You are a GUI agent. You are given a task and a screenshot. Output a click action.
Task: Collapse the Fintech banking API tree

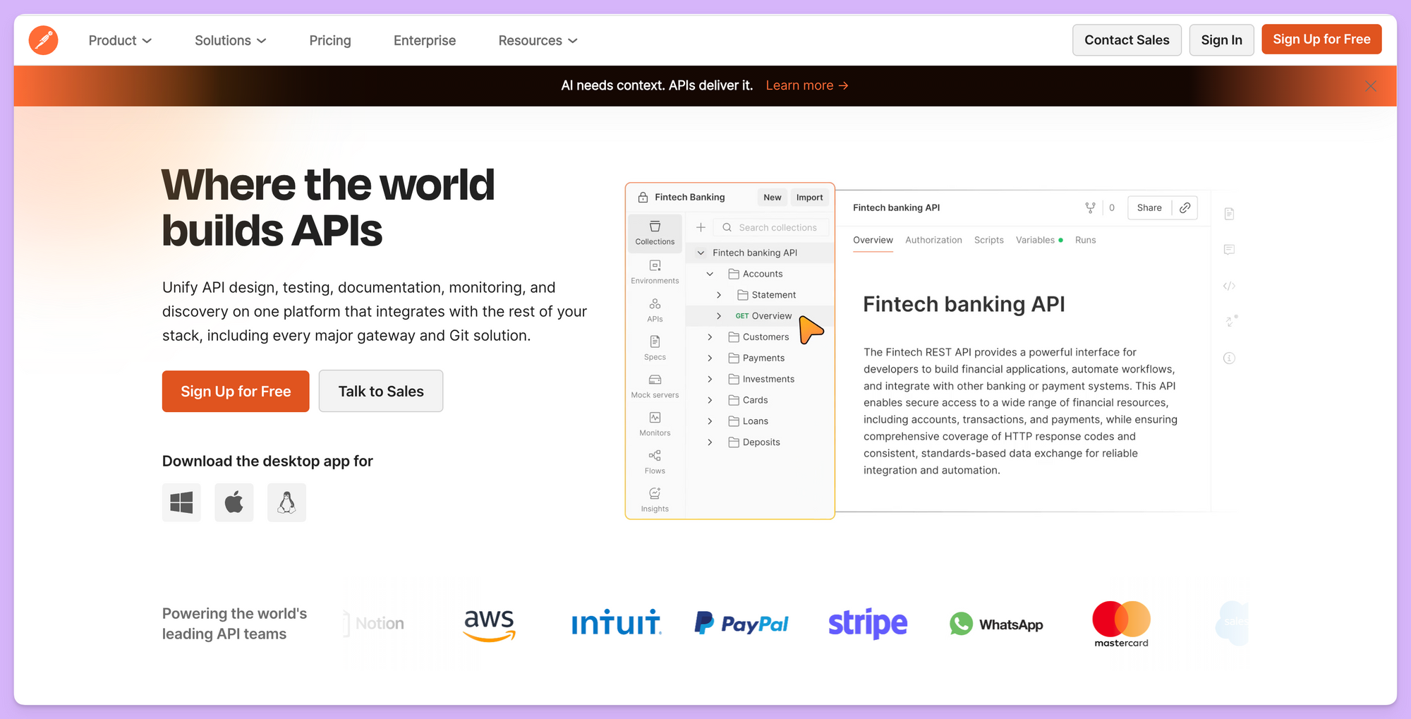pos(701,253)
